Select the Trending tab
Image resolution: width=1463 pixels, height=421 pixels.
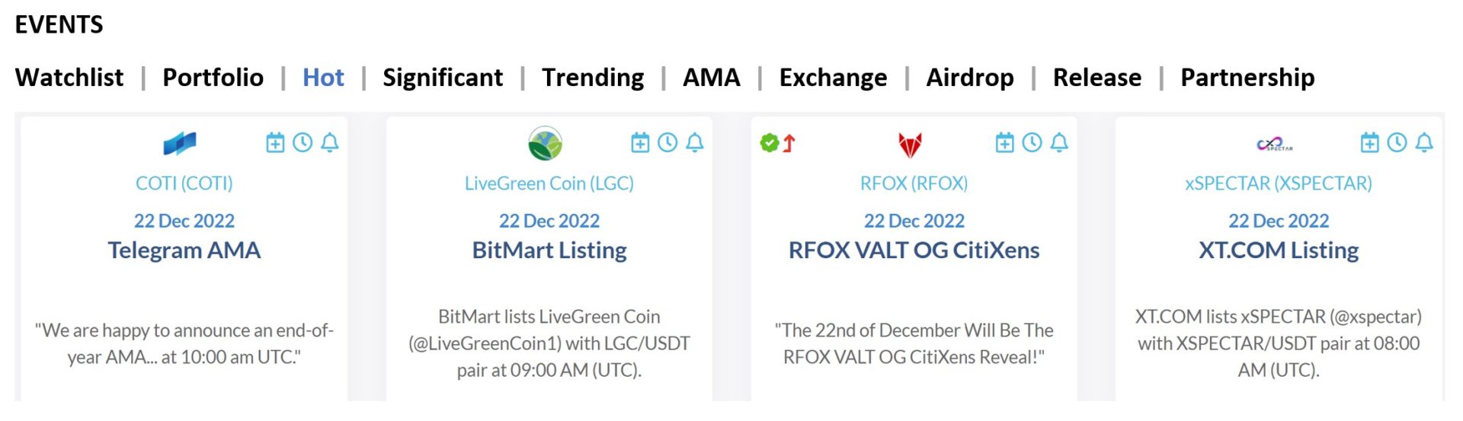pos(593,77)
